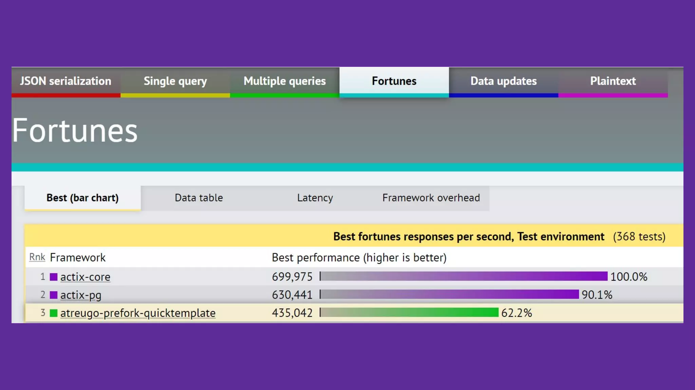
Task: Go to the Data updates tab
Action: (503, 81)
